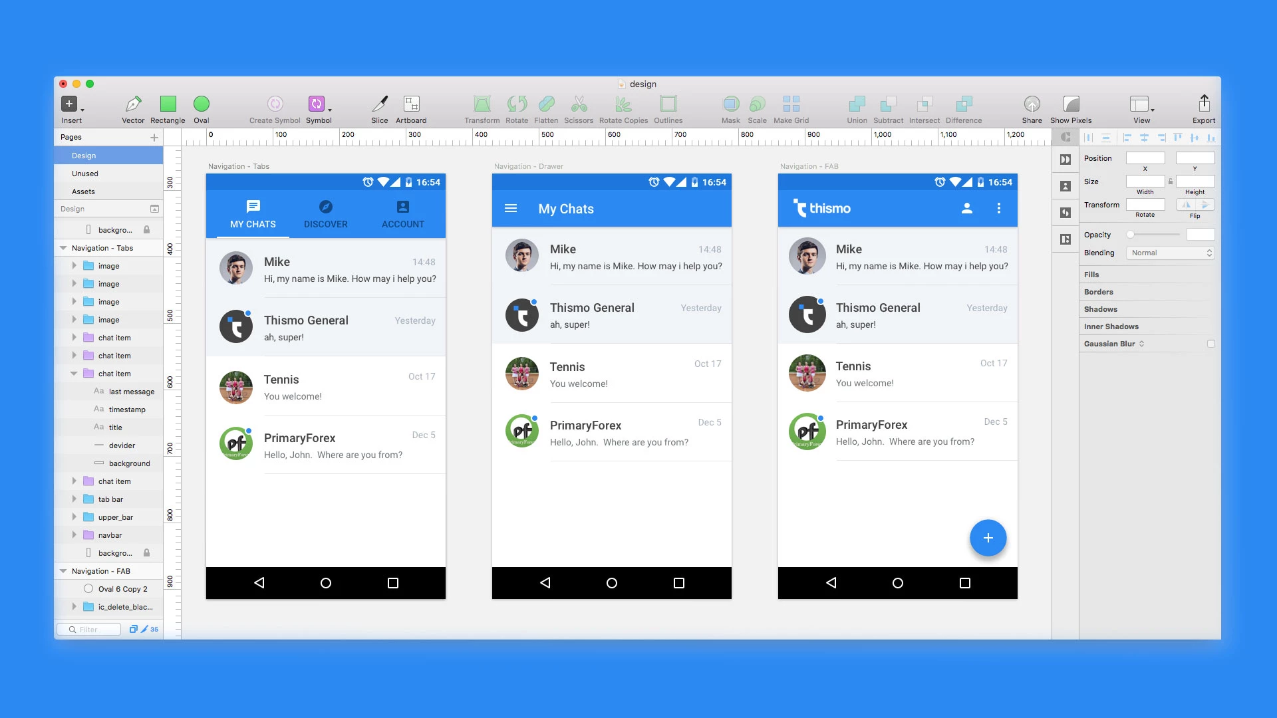Click the Make Grid tool

coord(790,104)
